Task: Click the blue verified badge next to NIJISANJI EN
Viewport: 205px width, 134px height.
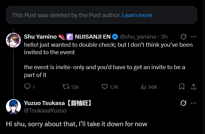Action: pos(115,37)
